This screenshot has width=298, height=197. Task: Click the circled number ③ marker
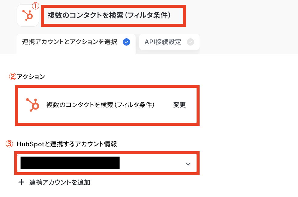coord(10,144)
